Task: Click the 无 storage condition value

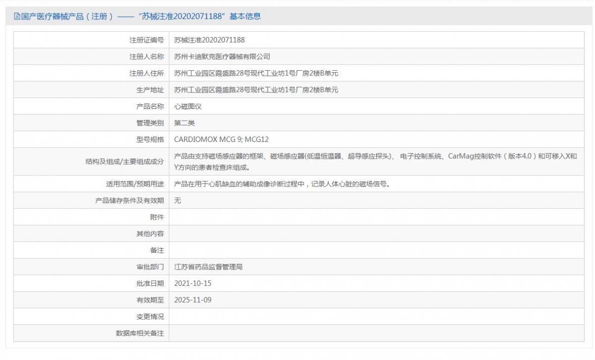Action: pyautogui.click(x=178, y=201)
